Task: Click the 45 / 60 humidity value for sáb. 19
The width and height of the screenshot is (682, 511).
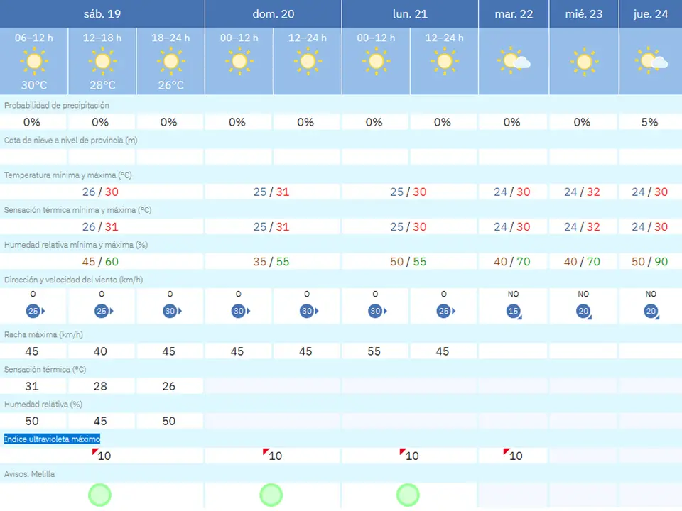Action: click(100, 262)
